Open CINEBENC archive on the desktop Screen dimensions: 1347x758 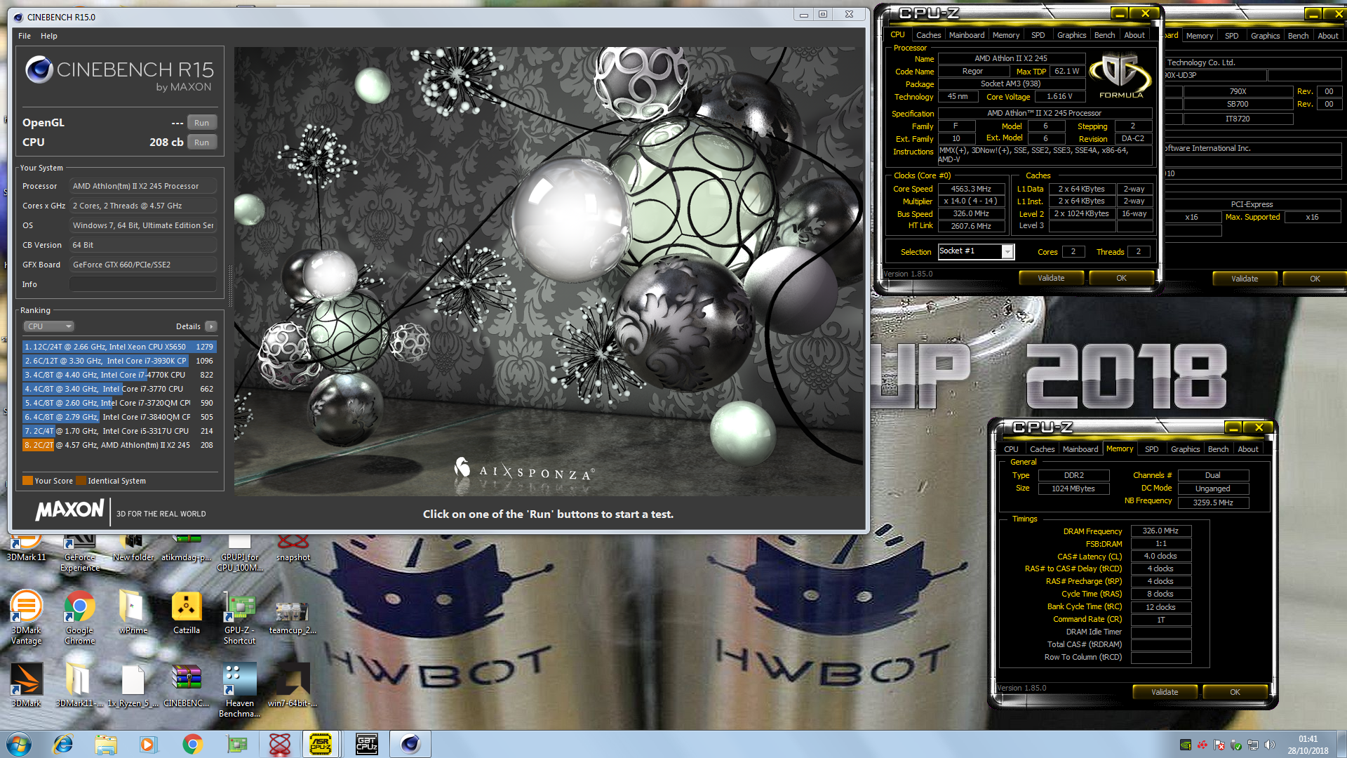pos(187,685)
